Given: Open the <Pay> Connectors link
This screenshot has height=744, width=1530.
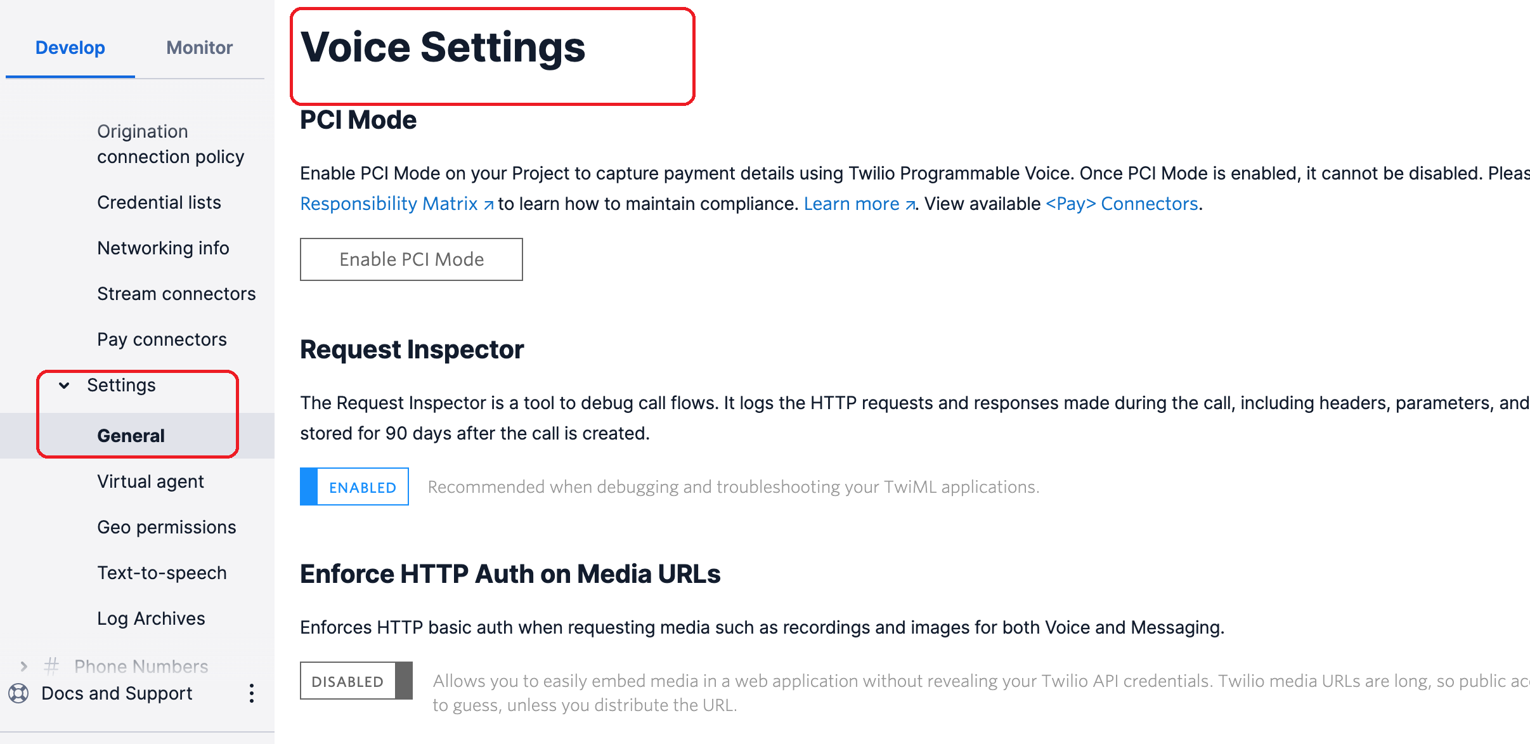Looking at the screenshot, I should 1122,204.
